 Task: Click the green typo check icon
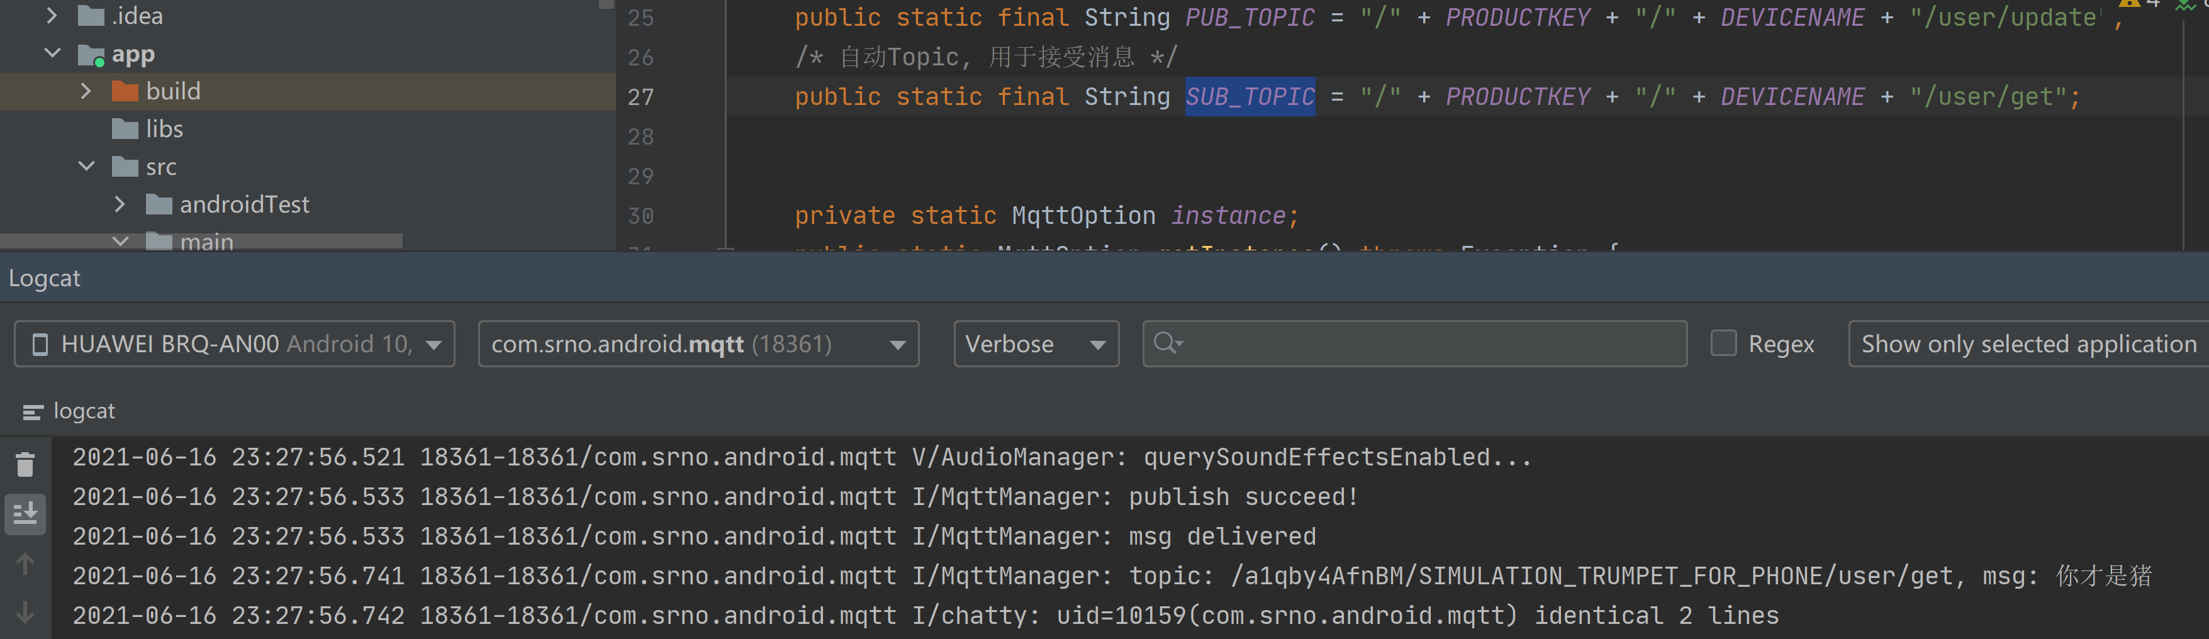click(x=2185, y=5)
